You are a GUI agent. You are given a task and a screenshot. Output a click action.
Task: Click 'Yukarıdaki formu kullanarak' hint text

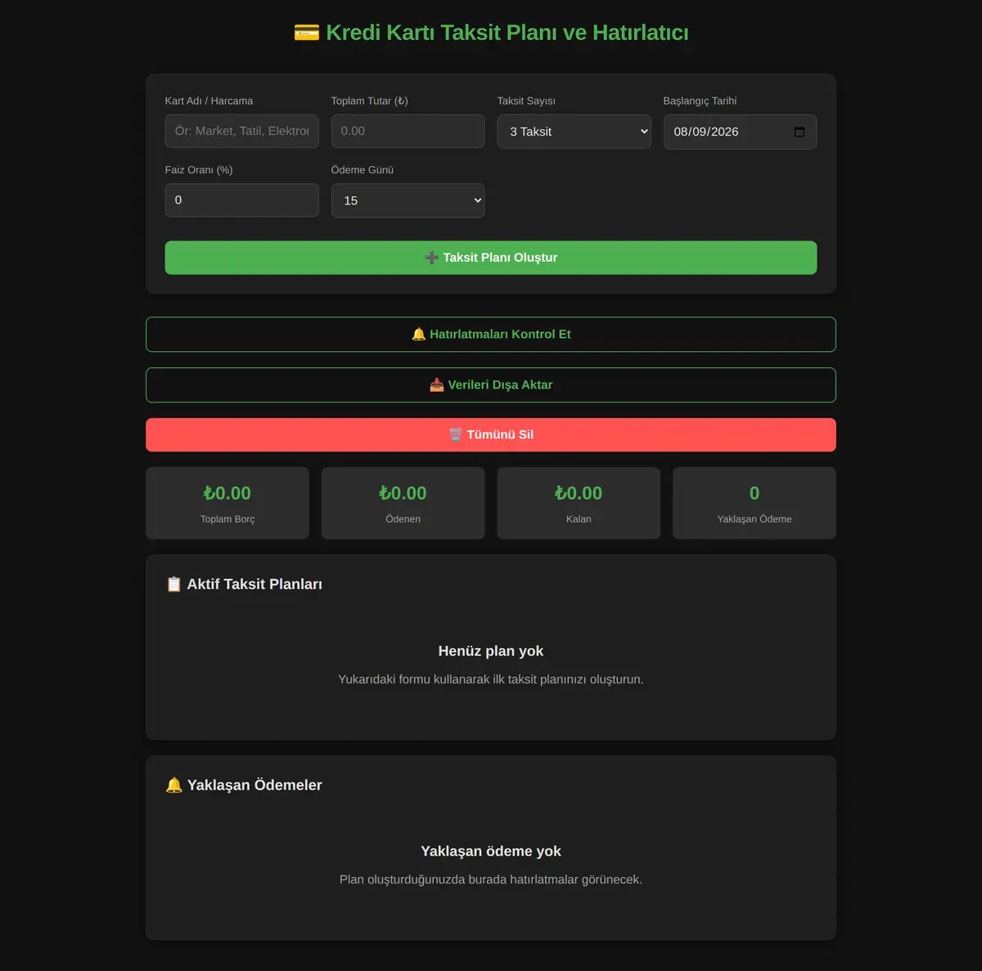[x=491, y=680]
